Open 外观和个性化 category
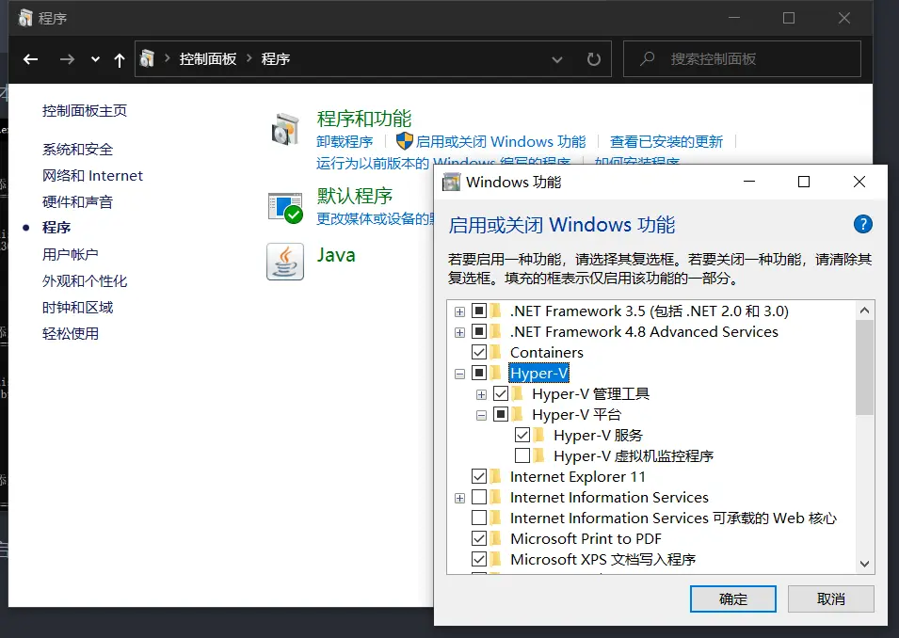The height and width of the screenshot is (638, 899). (x=85, y=280)
